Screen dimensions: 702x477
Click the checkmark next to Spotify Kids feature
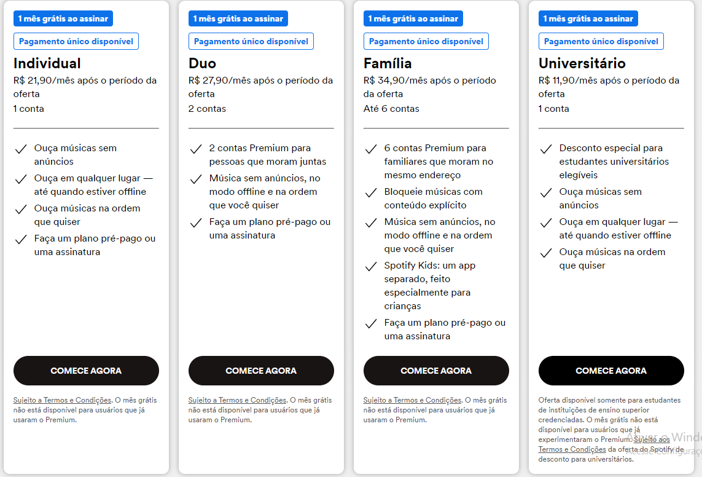coord(371,266)
